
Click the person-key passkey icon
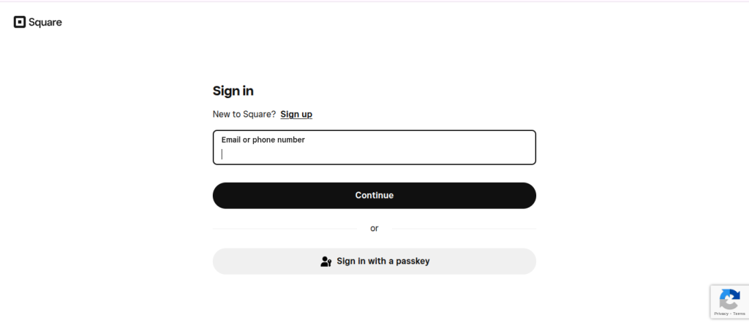pos(326,262)
